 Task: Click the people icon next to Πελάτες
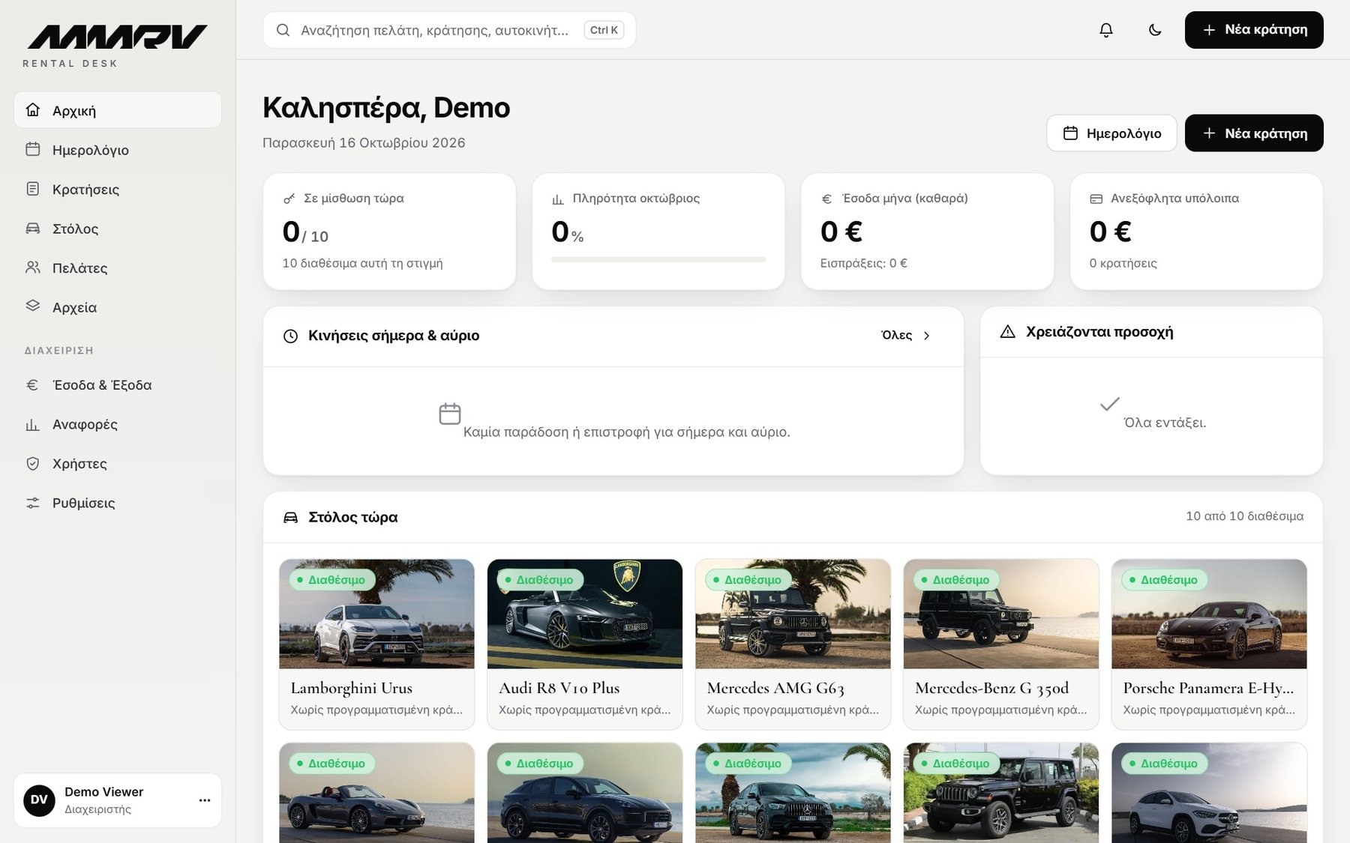pyautogui.click(x=32, y=268)
